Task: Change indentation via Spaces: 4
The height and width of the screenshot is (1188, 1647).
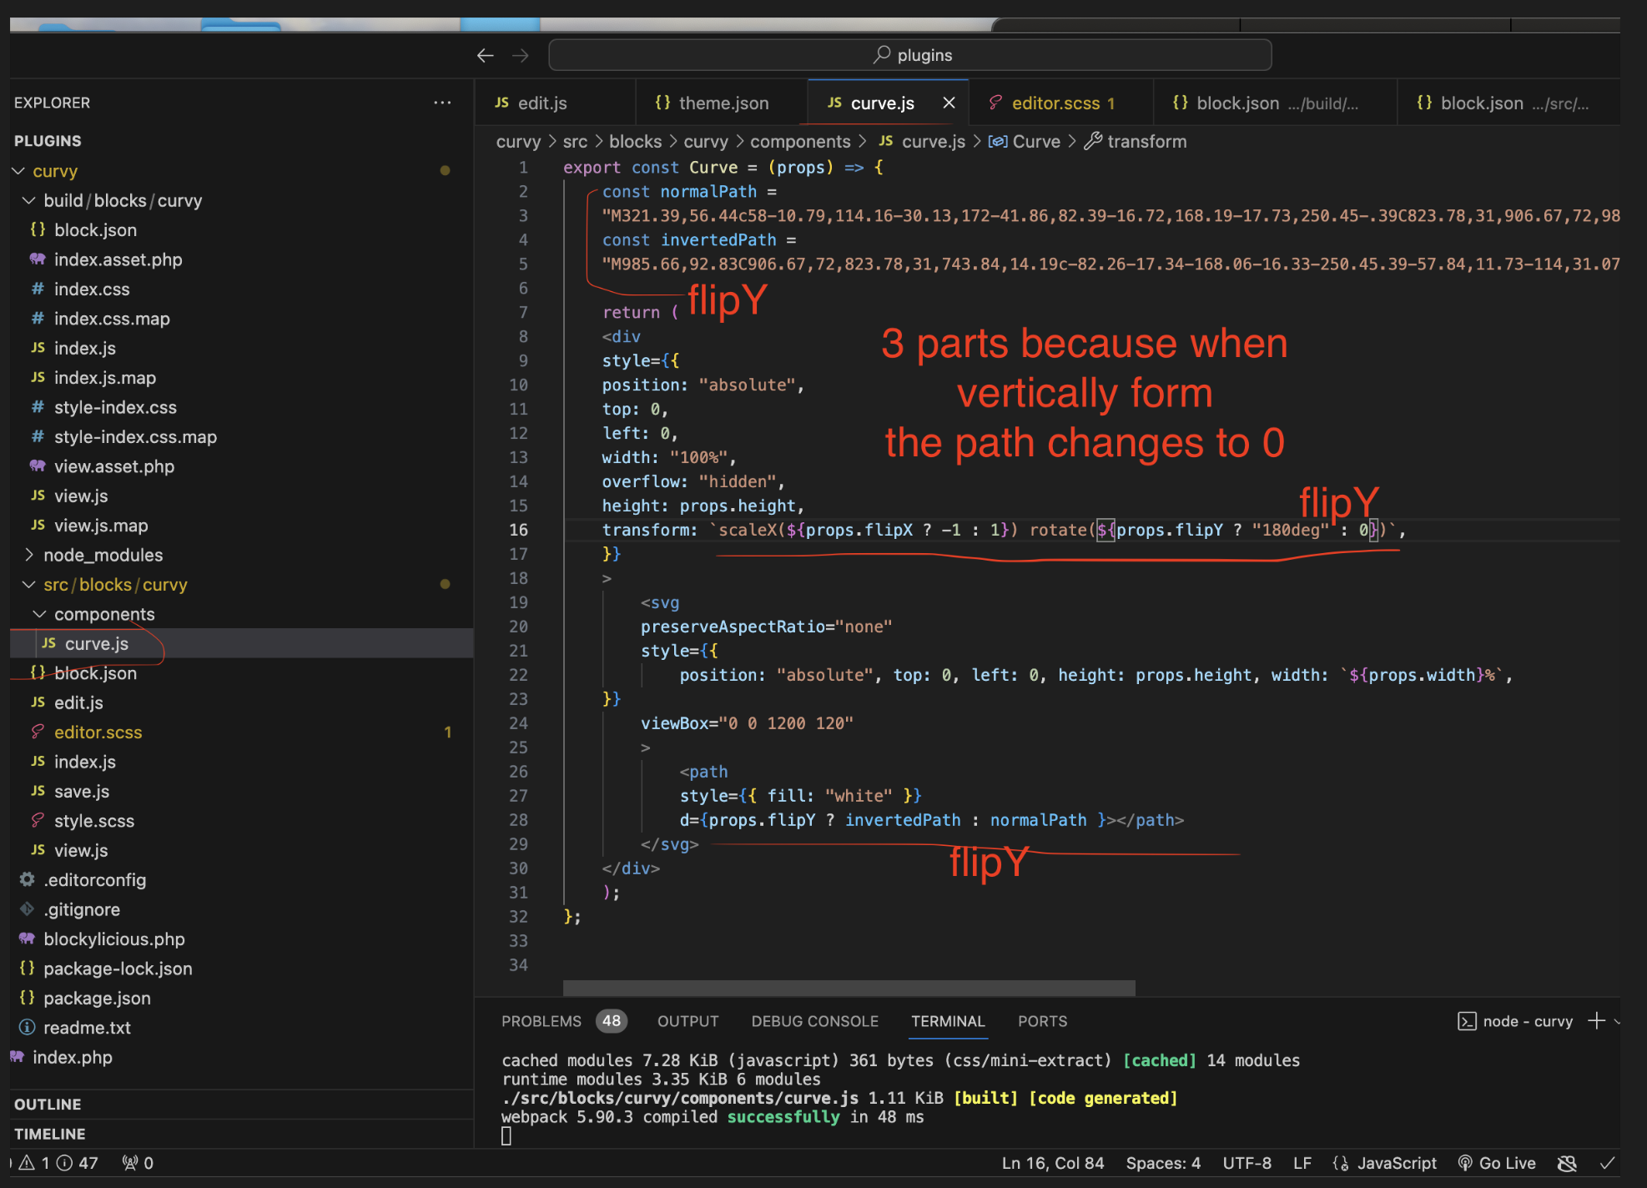Action: pos(1163,1163)
